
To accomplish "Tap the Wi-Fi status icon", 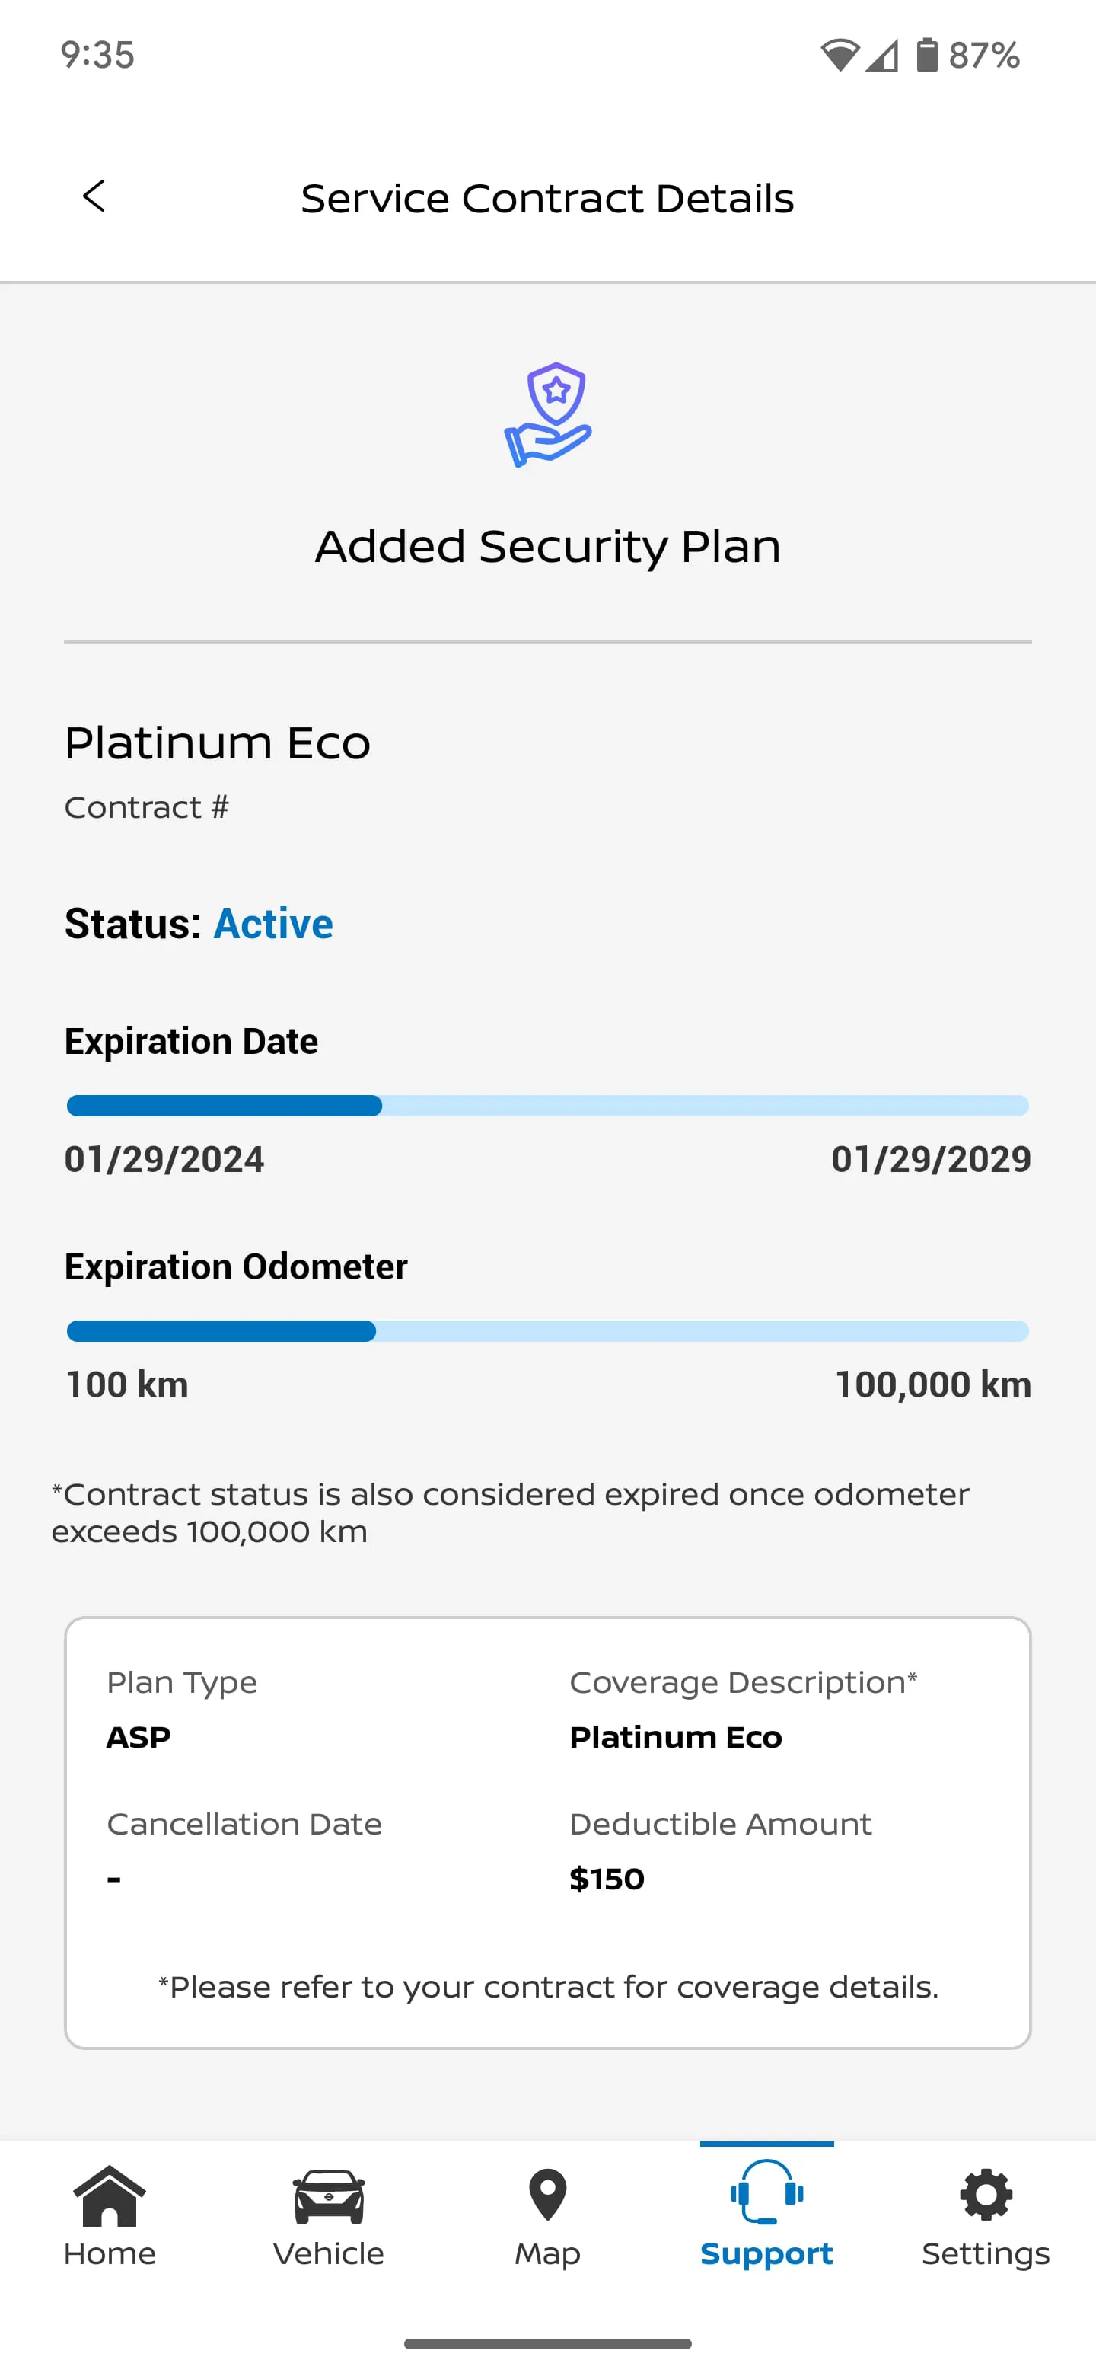I will (x=840, y=56).
